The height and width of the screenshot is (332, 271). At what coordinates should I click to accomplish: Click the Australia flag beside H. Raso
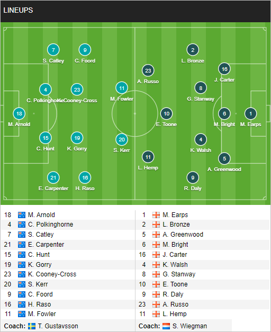22,304
